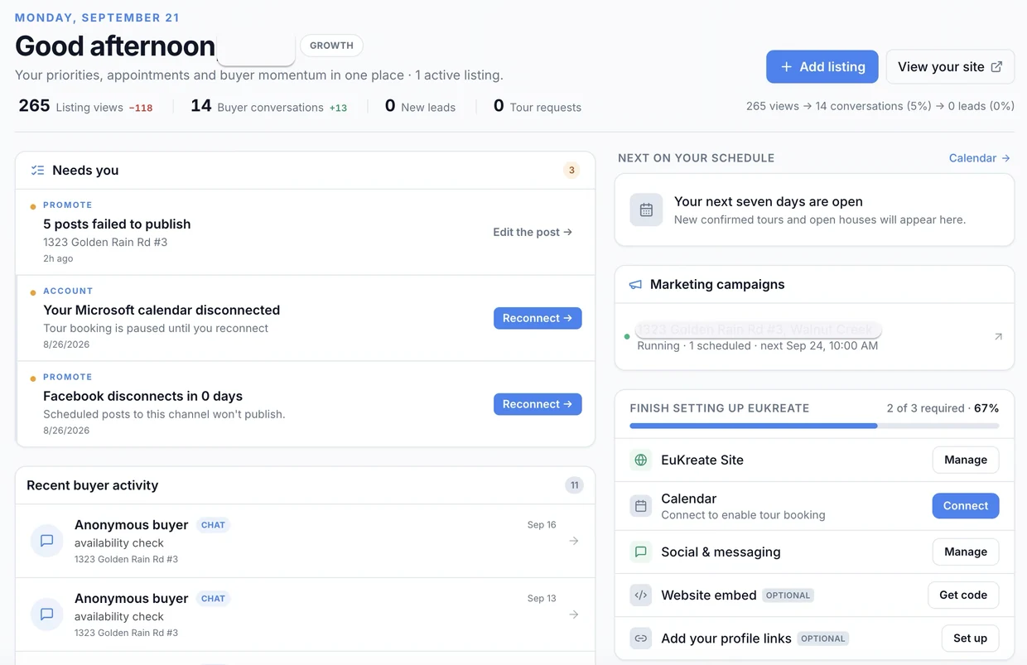Click the OPTIONAL tag beside profile links

pyautogui.click(x=823, y=638)
